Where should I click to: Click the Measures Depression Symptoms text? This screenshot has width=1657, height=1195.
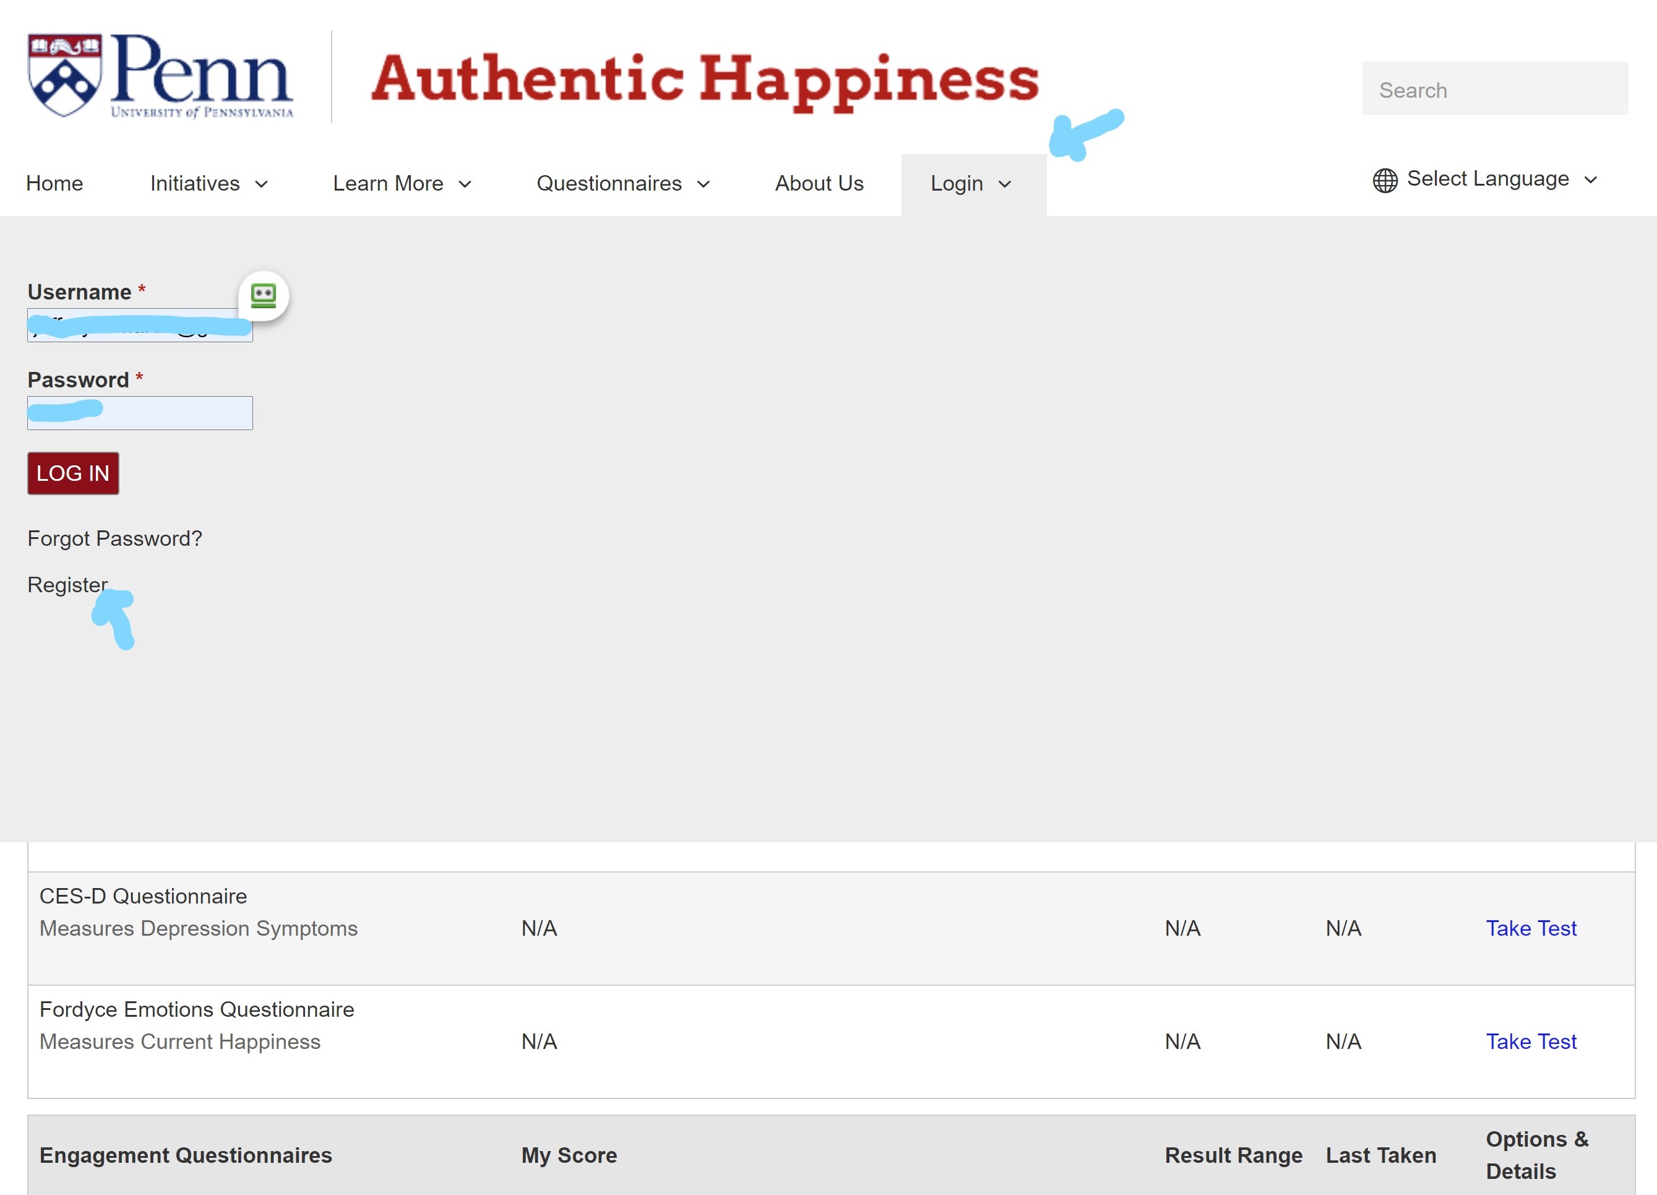point(199,928)
